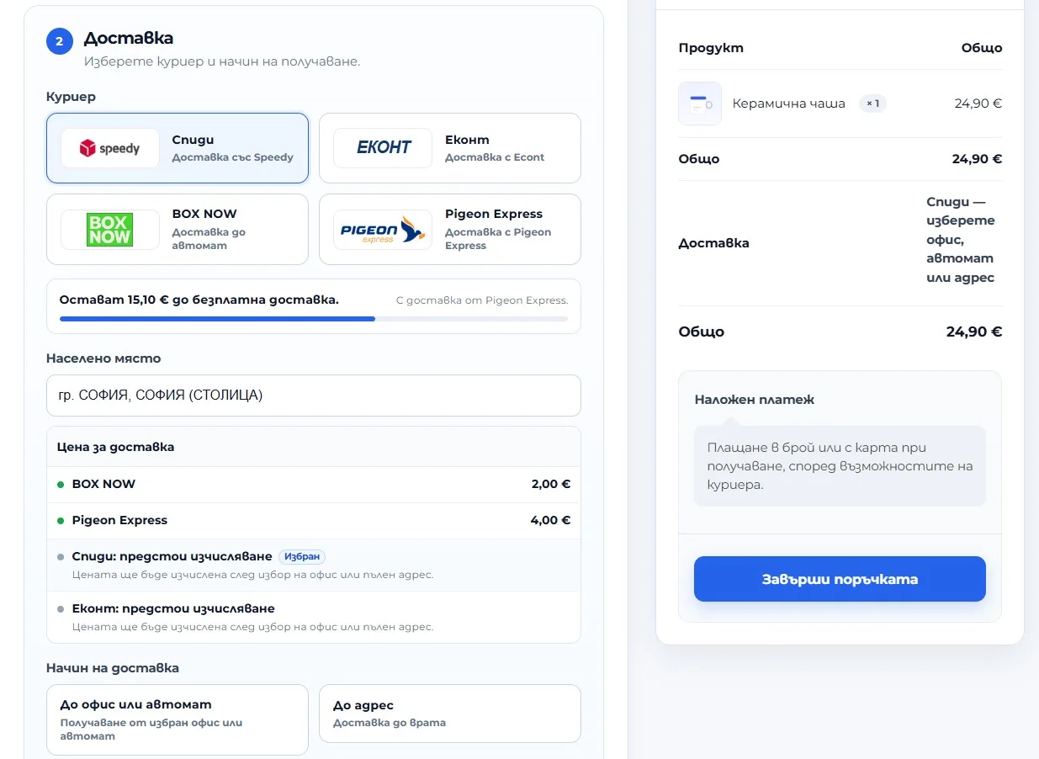The image size is (1039, 759).
Task: Click the 'Керамична чаша' product name
Action: coord(789,103)
